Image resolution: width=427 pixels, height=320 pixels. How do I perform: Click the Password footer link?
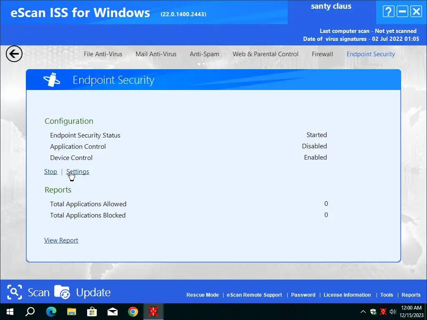click(303, 295)
